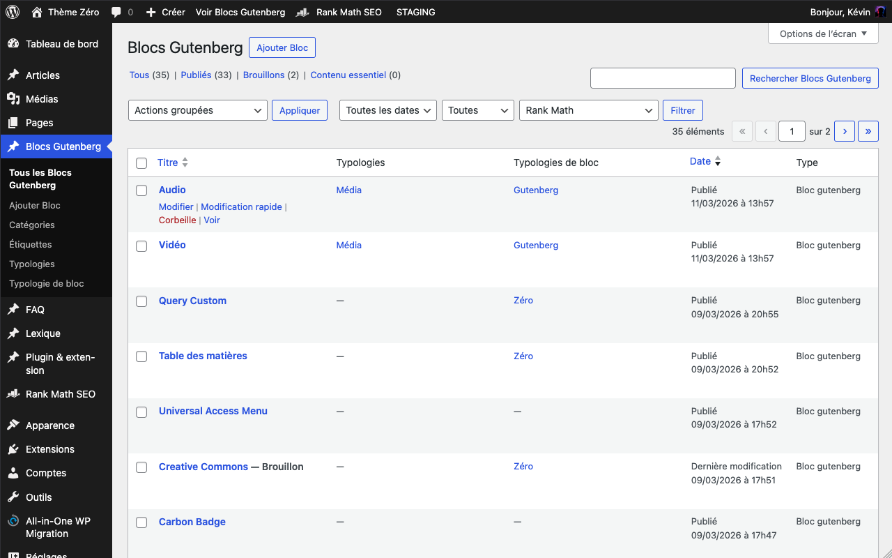
Task: Click the Apparence paintbrush icon
Action: tap(13, 425)
